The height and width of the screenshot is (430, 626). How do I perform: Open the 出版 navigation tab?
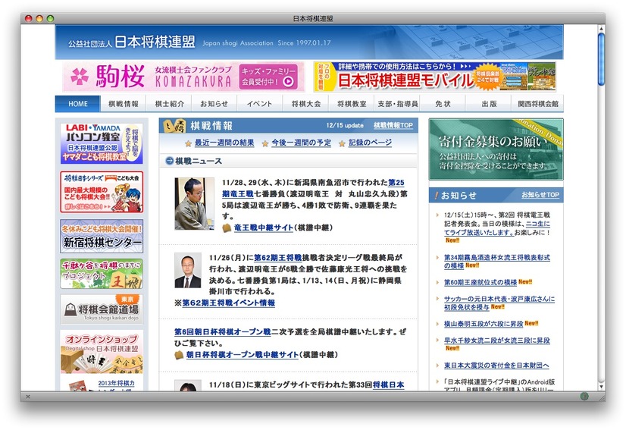coord(488,103)
